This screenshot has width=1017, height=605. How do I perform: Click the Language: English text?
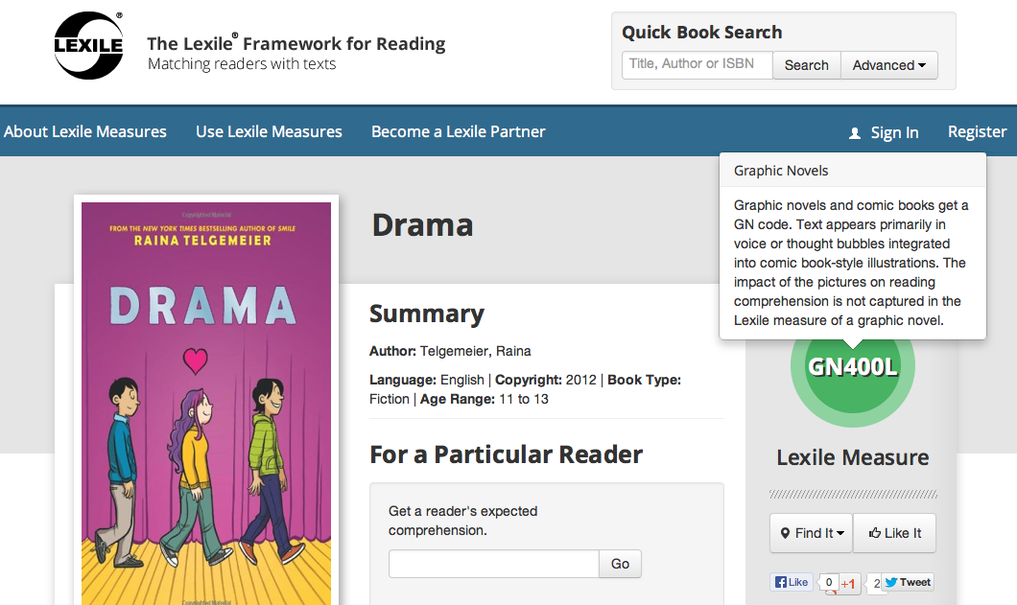(427, 380)
